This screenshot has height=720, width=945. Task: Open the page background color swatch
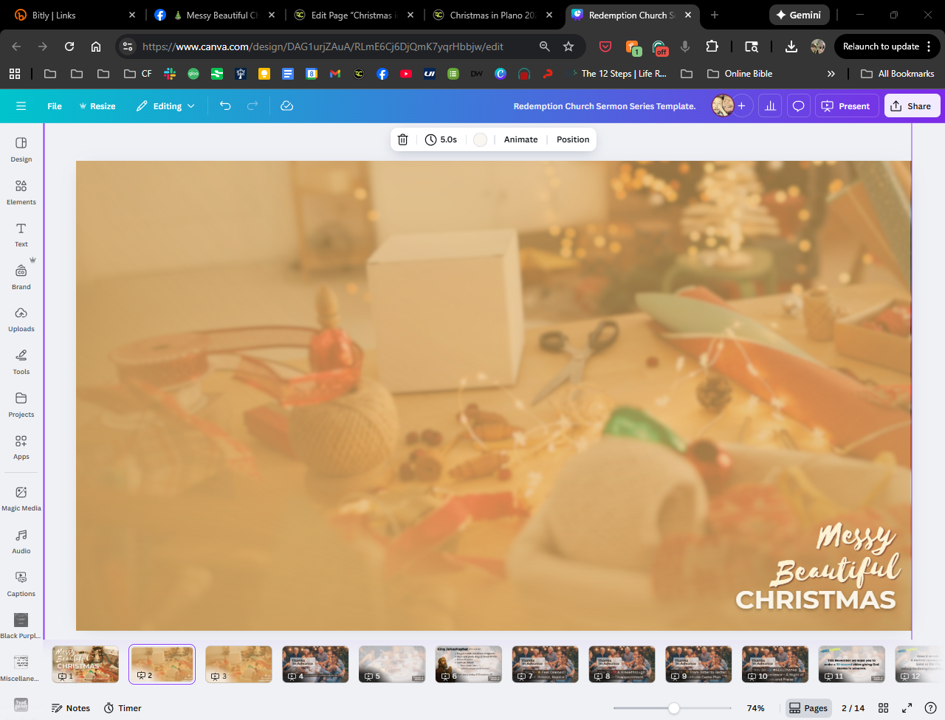point(480,139)
